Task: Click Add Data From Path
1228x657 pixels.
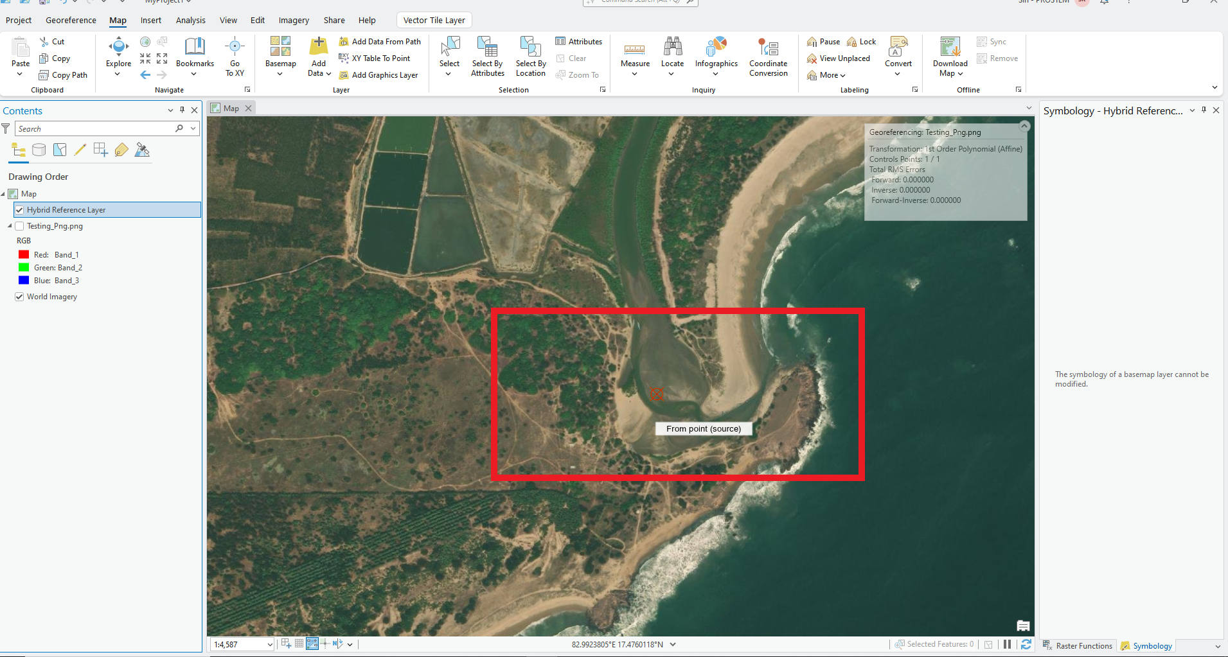Action: click(x=380, y=42)
